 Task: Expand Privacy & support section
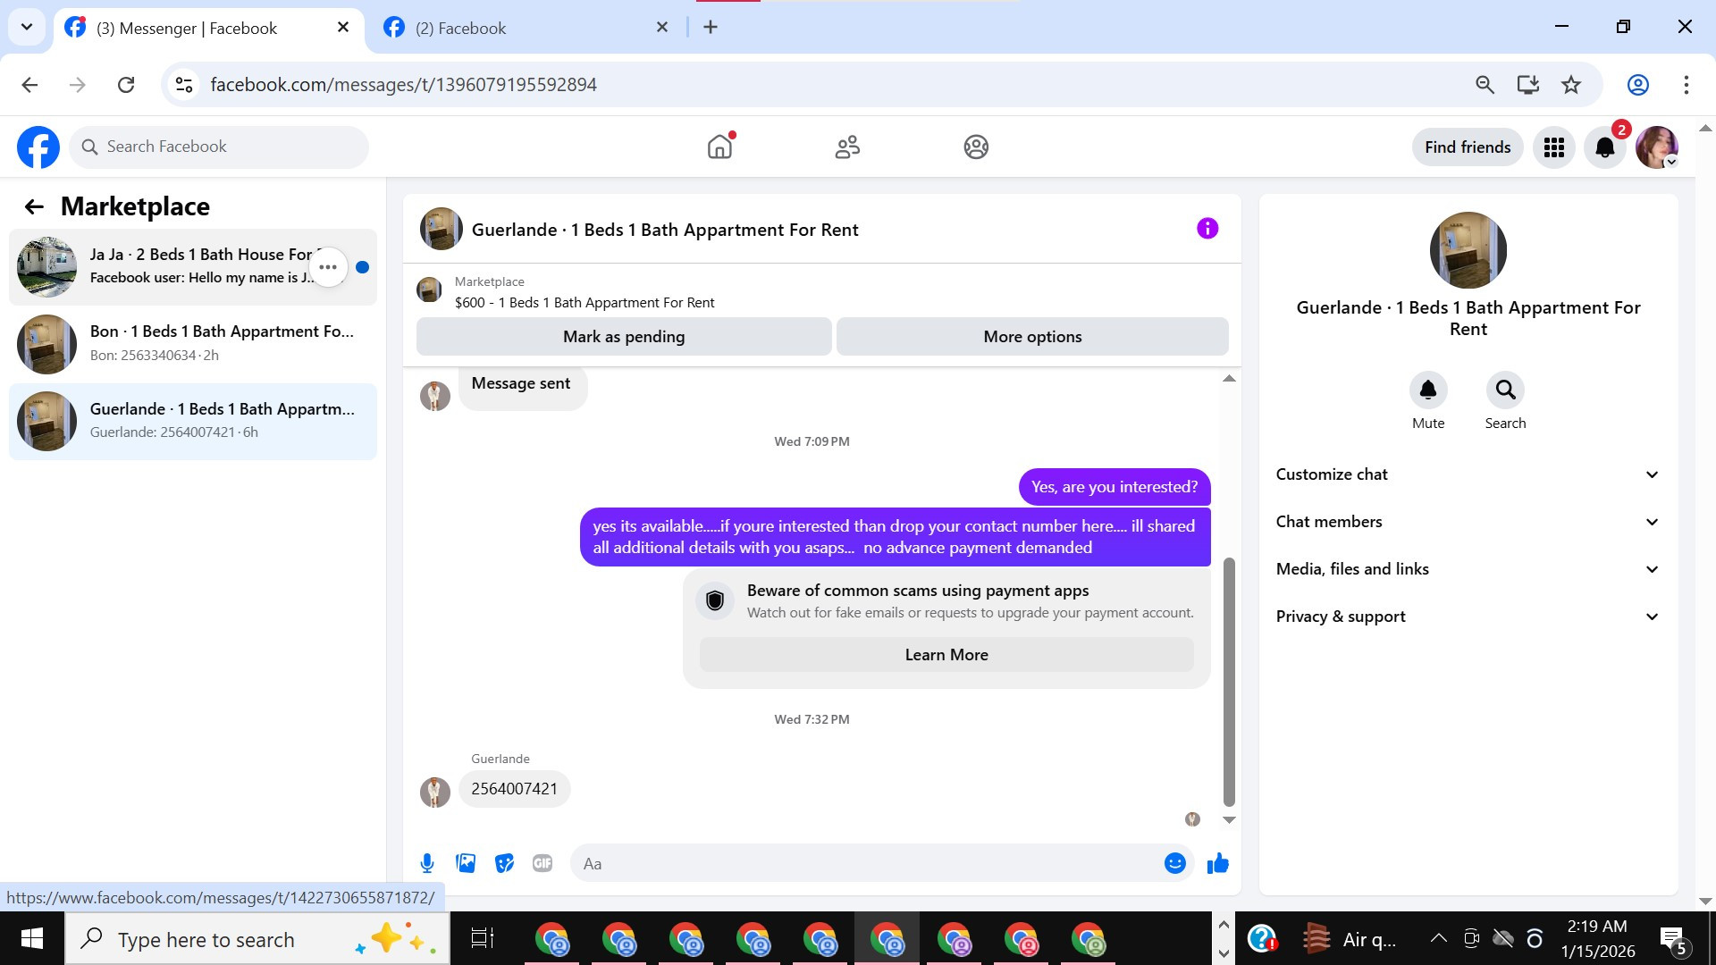point(1468,617)
